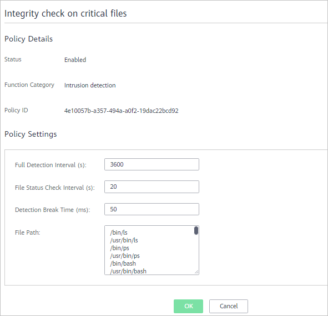Click the Policy Settings section heading
The image size is (328, 316).
tap(31, 134)
